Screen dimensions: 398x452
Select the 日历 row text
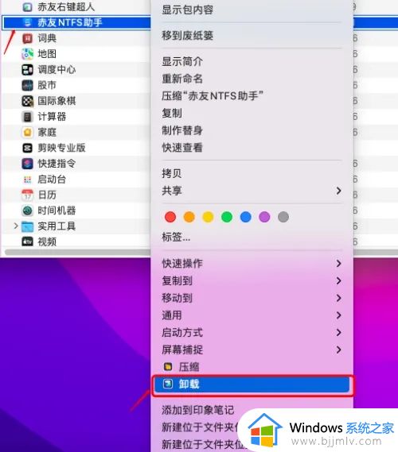coord(47,195)
